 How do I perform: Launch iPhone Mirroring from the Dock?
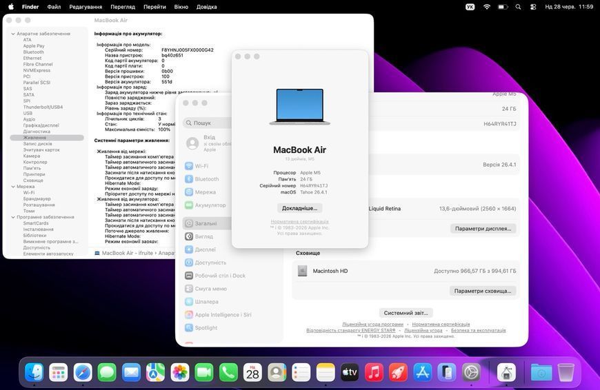(447, 372)
